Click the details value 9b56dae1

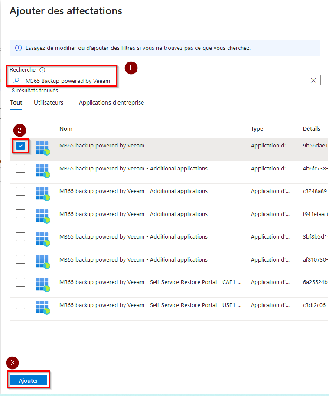tap(315, 145)
